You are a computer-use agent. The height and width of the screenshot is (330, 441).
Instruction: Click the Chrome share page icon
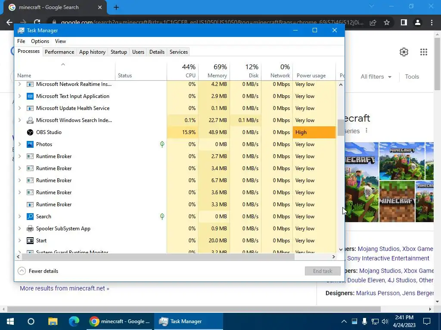[x=373, y=22]
